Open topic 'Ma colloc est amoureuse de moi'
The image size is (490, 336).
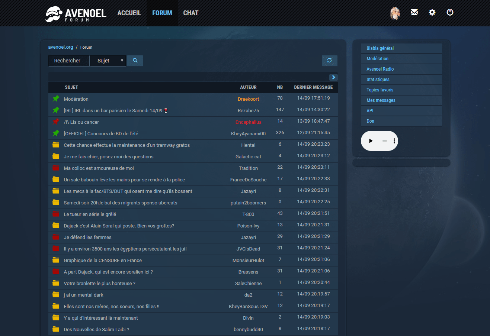pos(99,168)
